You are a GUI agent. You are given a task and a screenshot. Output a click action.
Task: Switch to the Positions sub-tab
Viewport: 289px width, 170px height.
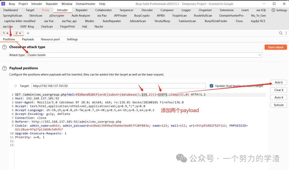9,39
